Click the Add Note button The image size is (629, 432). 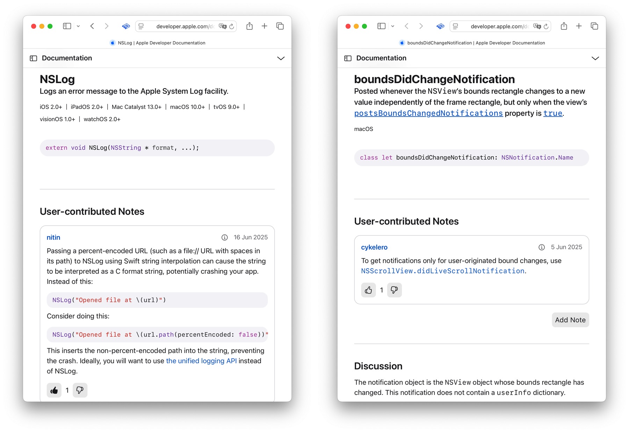click(x=570, y=320)
